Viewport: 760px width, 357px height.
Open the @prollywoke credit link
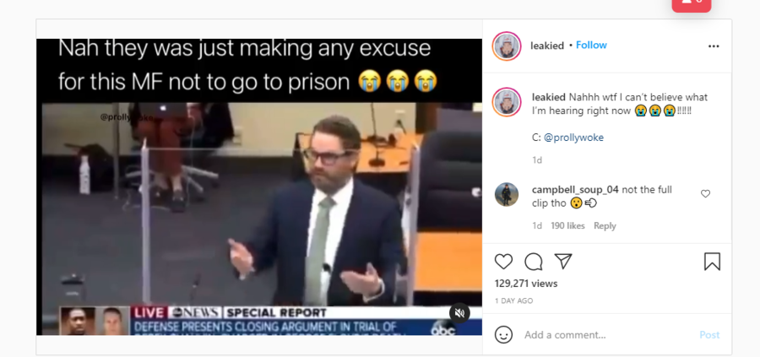click(574, 138)
